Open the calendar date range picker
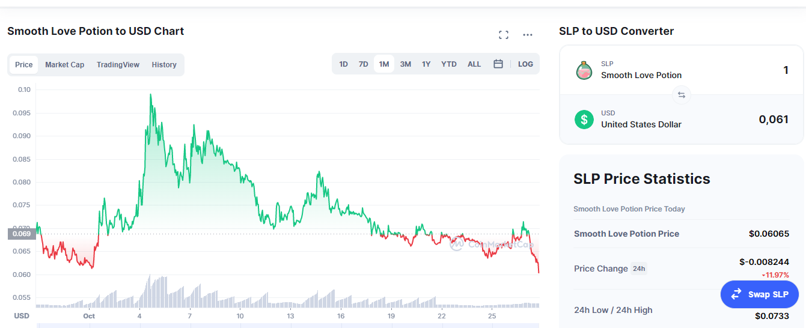This screenshot has height=328, width=806. pos(498,64)
